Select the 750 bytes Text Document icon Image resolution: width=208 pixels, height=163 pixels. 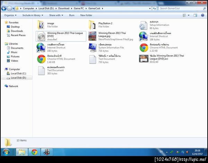tap(93, 59)
